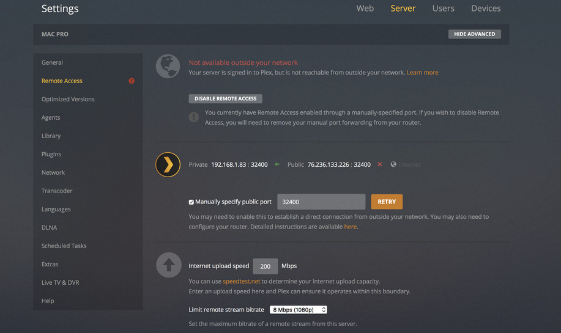The image size is (561, 333).
Task: Switch to the Web settings tab
Action: pos(365,8)
